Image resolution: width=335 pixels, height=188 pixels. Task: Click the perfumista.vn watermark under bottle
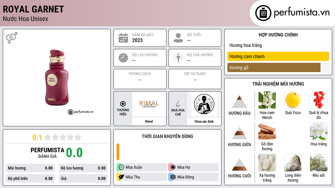80,112
